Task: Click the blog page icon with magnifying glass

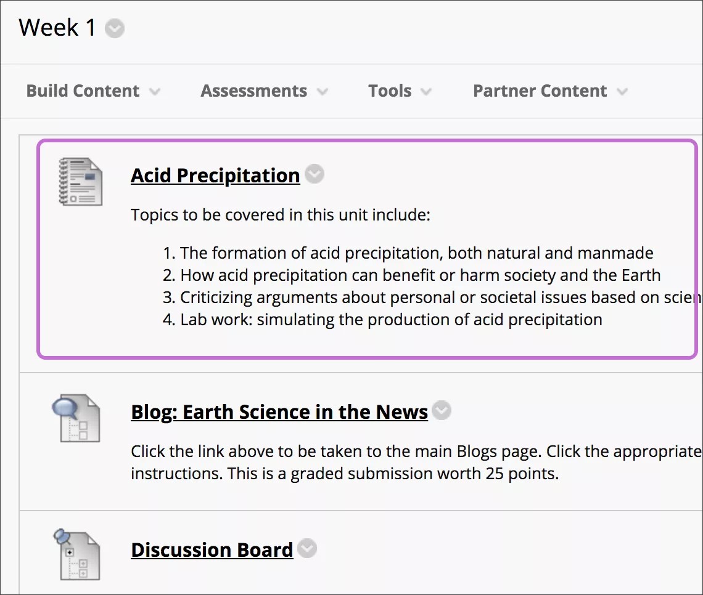Action: (77, 418)
